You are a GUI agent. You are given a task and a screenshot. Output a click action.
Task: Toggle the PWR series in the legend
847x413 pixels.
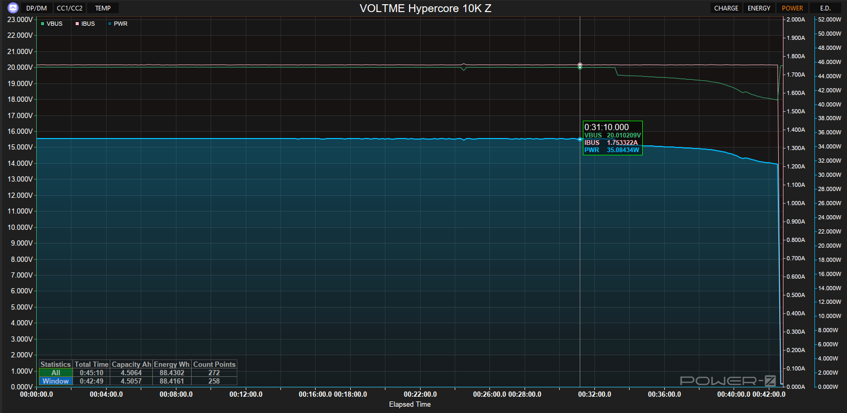[118, 24]
